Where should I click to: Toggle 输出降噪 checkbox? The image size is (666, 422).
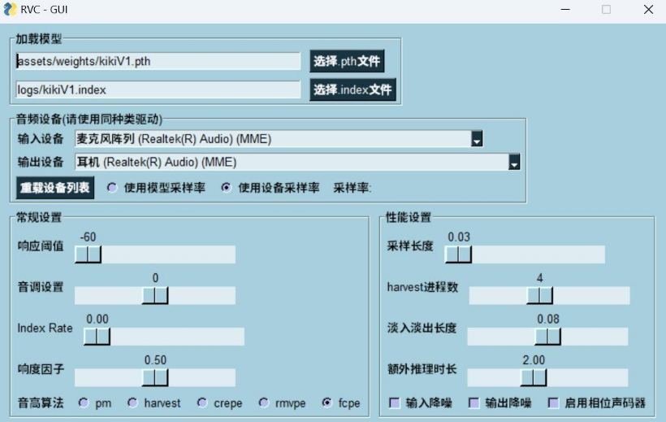474,402
